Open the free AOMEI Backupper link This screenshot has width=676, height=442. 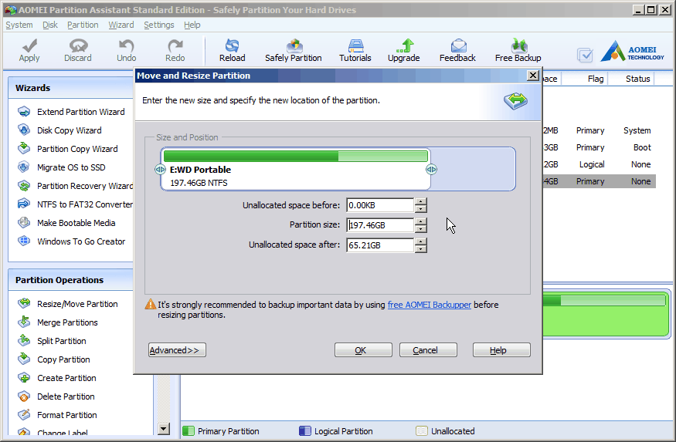coord(429,305)
